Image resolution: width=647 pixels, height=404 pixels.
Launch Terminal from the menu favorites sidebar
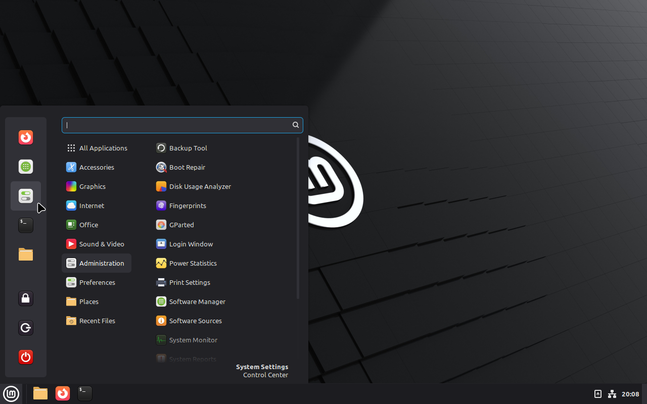coord(26,225)
